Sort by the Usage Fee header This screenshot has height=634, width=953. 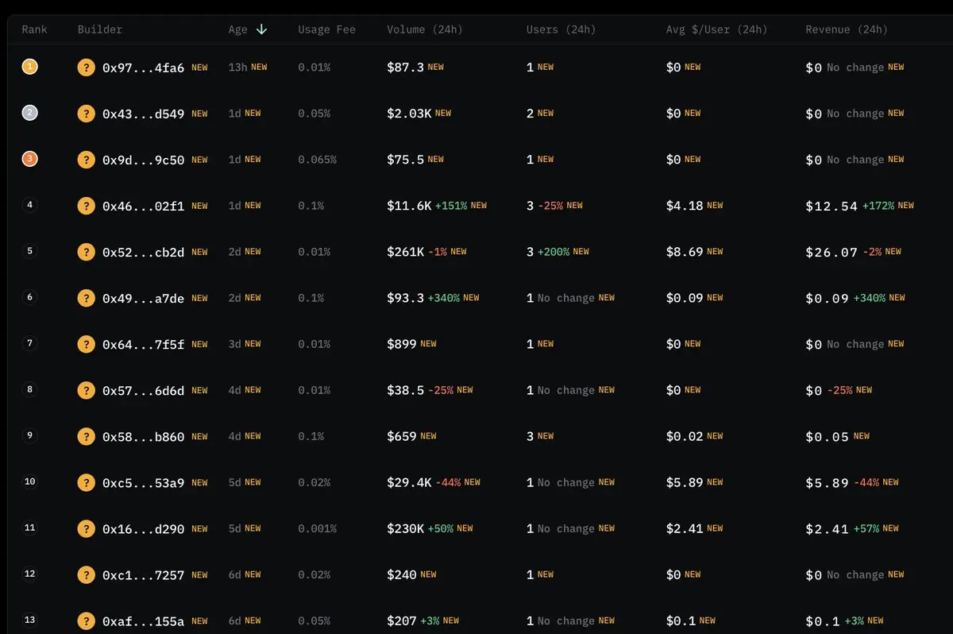[326, 29]
